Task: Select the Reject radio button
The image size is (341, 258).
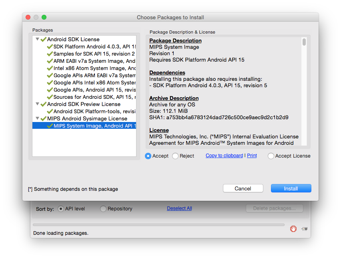Action: click(x=175, y=156)
